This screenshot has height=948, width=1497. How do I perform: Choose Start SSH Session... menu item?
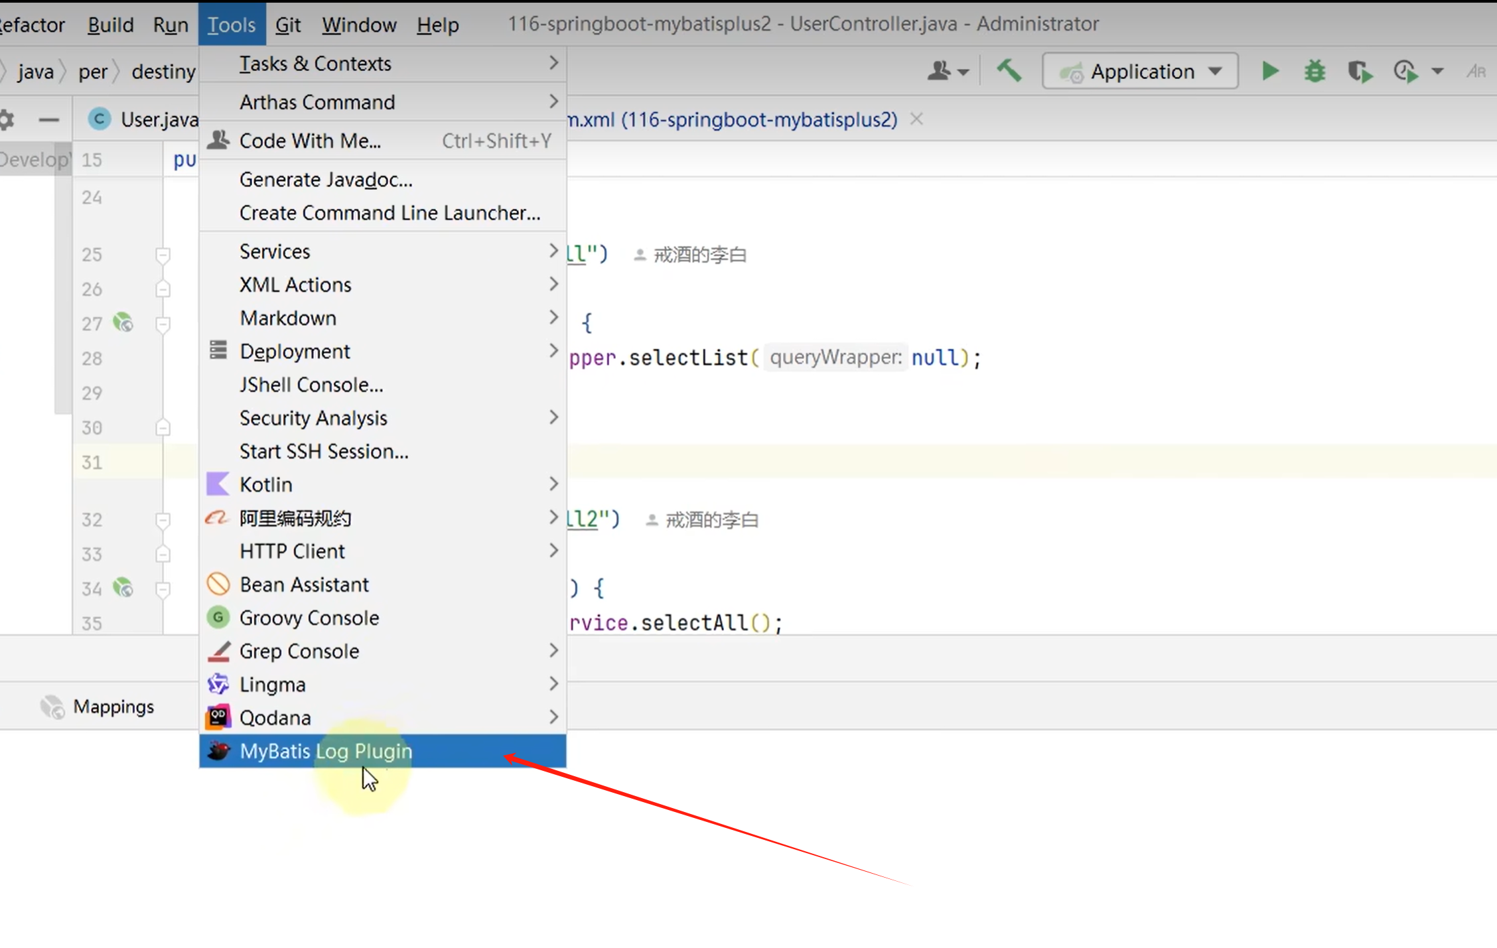pos(383,451)
